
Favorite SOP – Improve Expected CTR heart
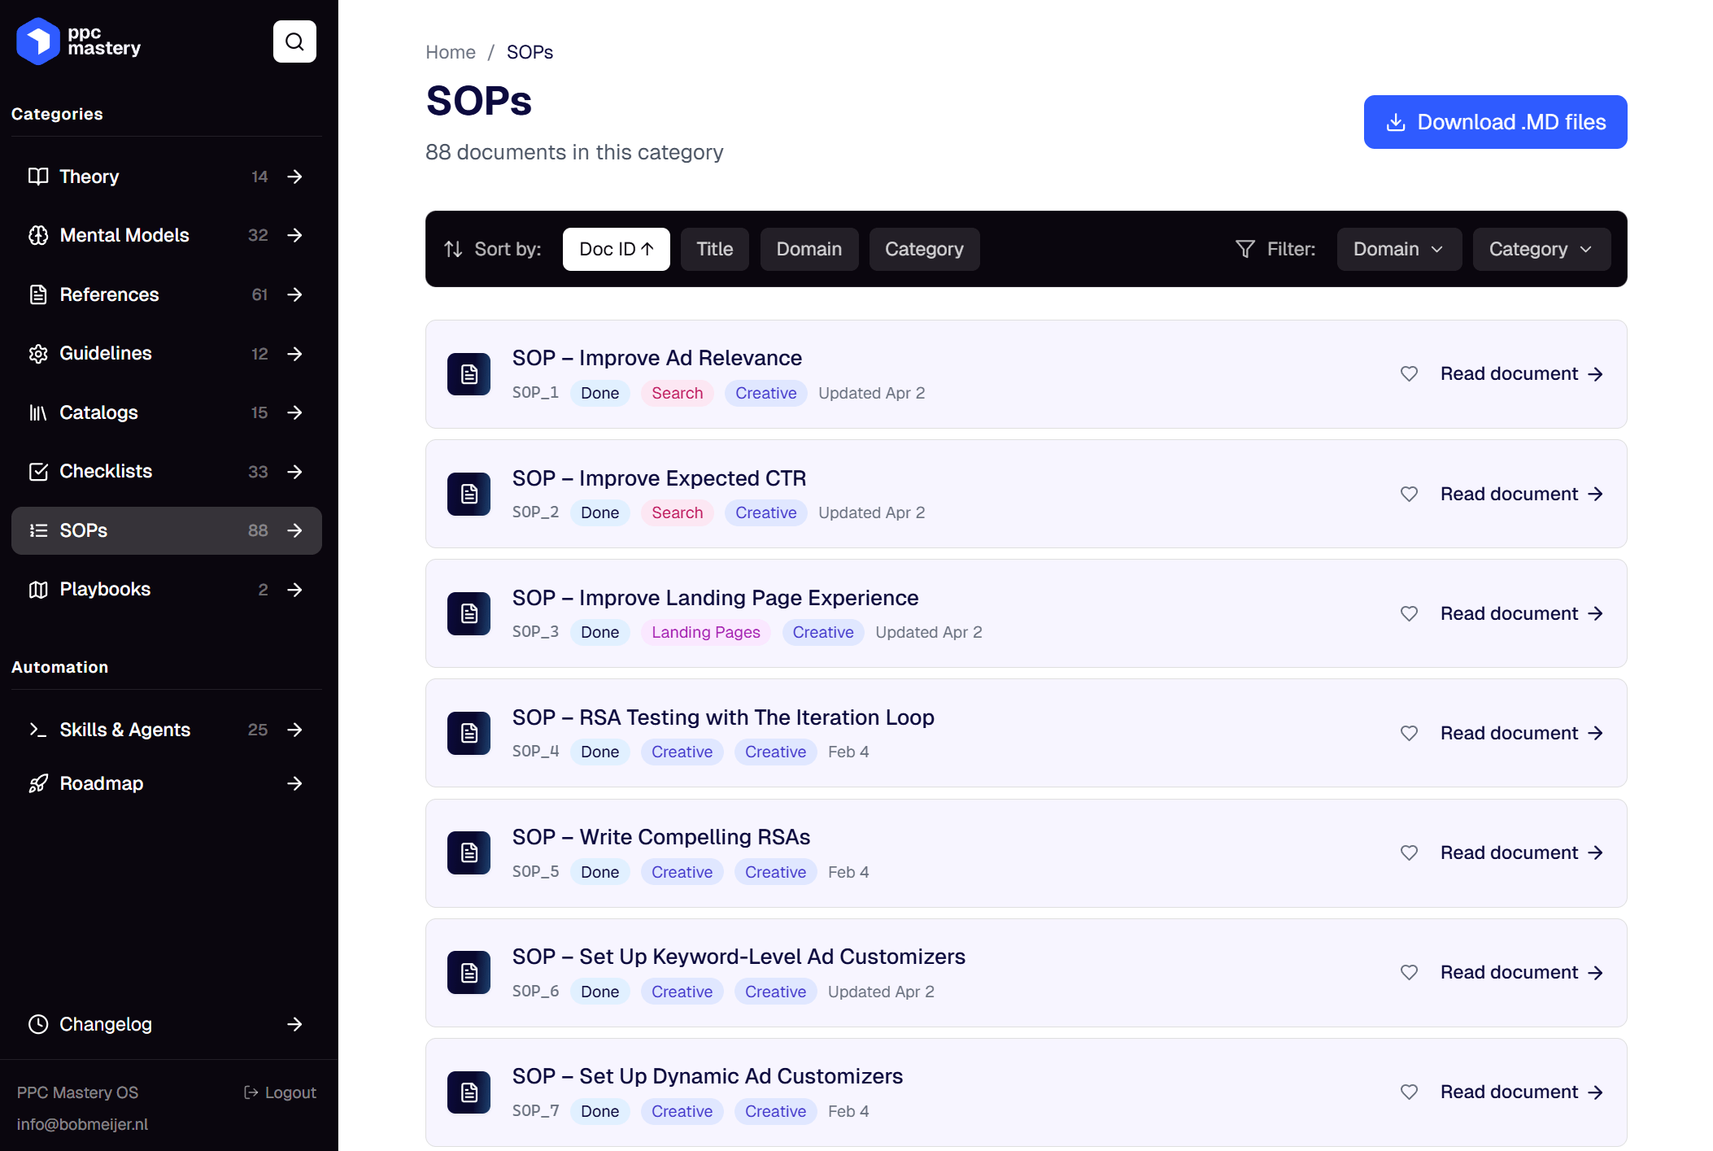point(1409,494)
